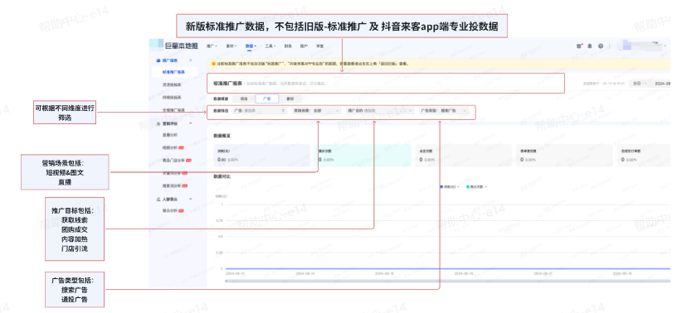Open the 推广 top menu

click(x=212, y=46)
